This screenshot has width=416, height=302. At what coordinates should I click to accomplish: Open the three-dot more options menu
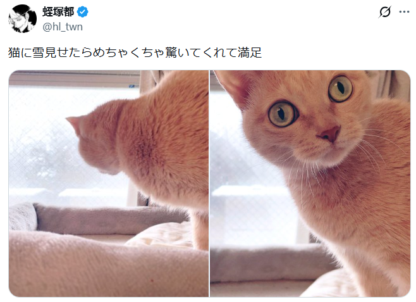click(404, 12)
